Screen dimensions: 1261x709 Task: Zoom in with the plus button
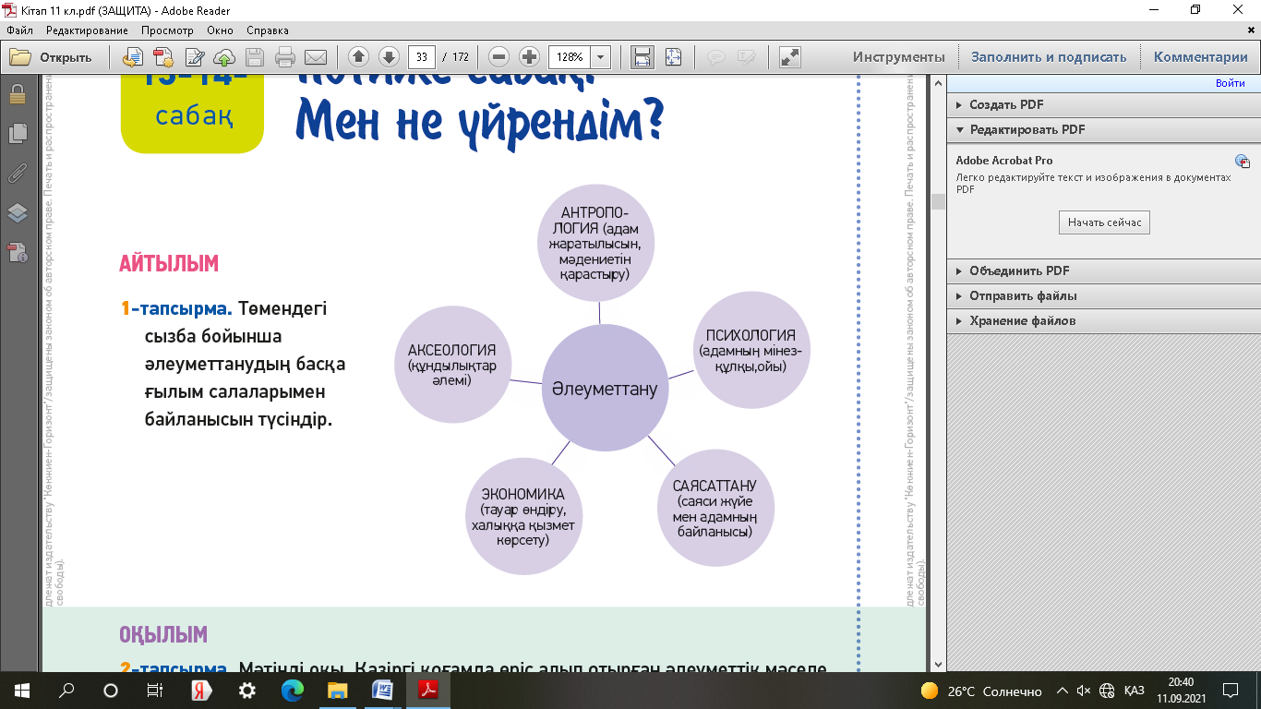coord(529,57)
